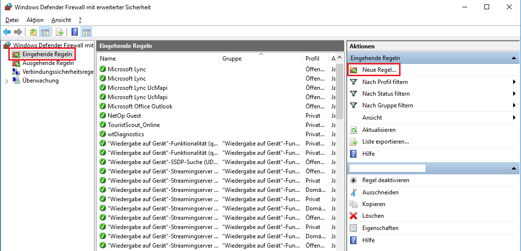Image resolution: width=521 pixels, height=251 pixels.
Task: Click the Eigenschaften action text
Action: point(380,228)
